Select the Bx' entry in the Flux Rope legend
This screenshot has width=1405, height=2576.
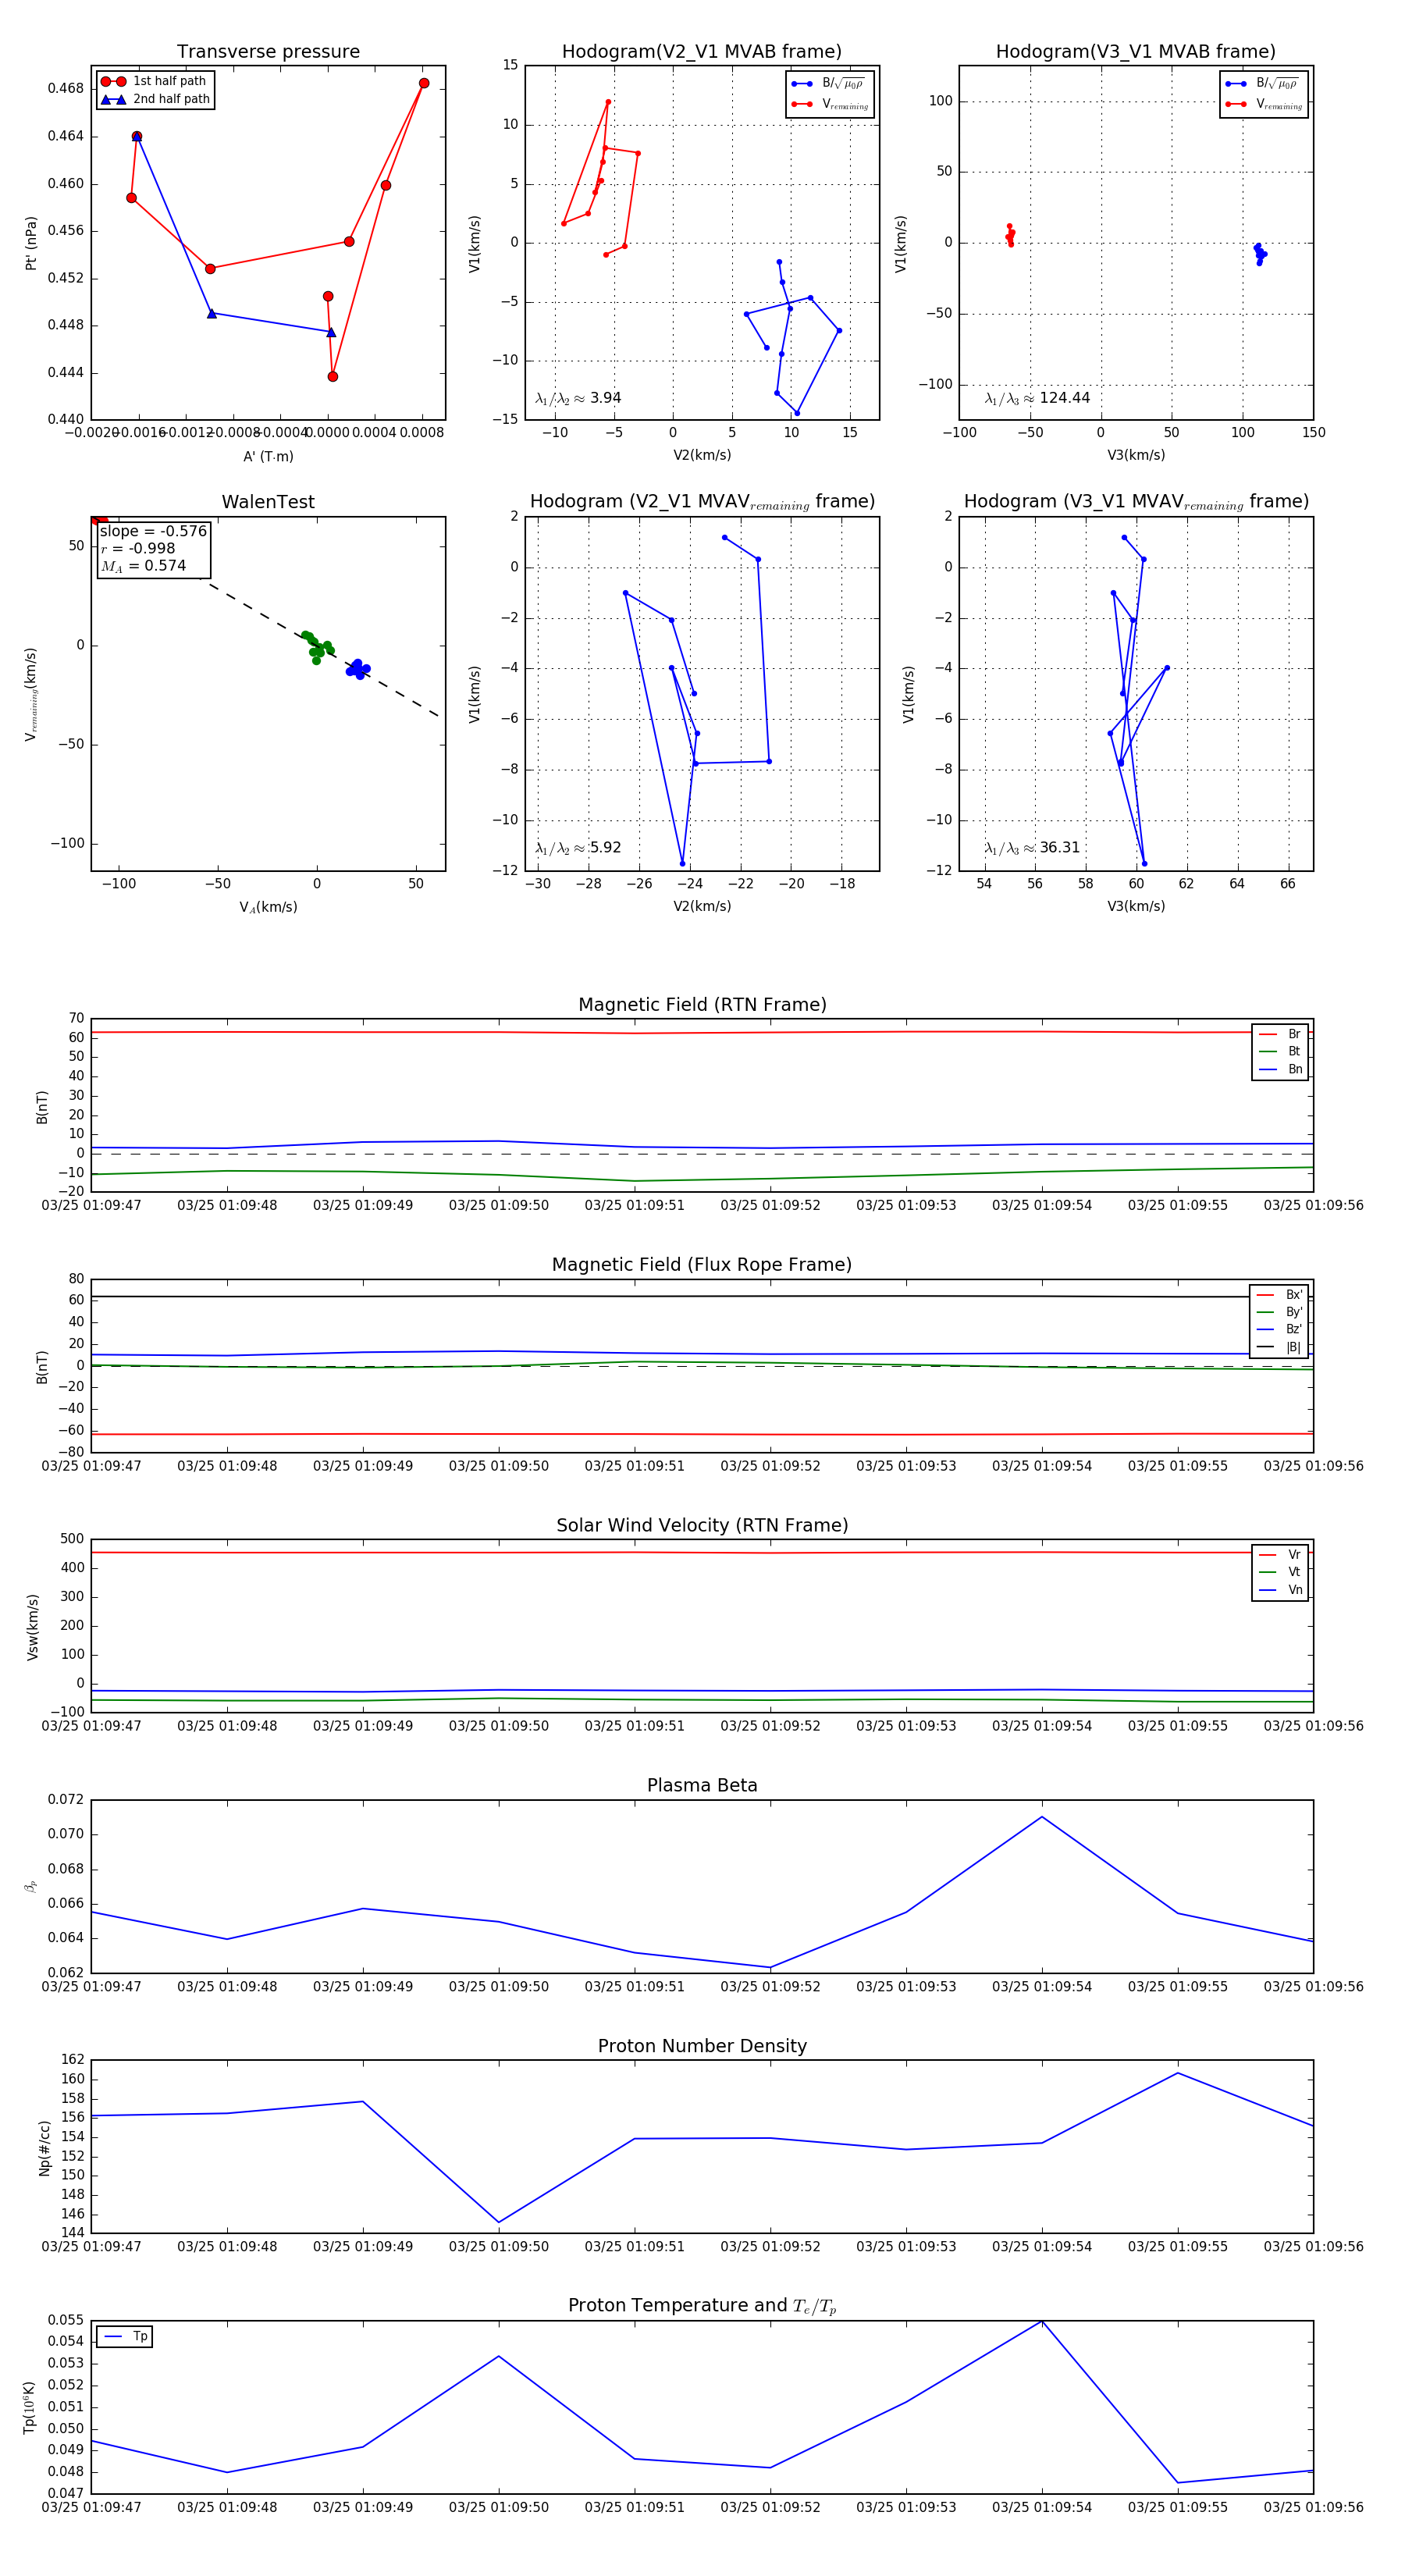(x=1279, y=1294)
